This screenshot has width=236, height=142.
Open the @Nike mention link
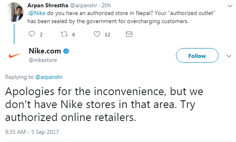pyautogui.click(x=36, y=13)
